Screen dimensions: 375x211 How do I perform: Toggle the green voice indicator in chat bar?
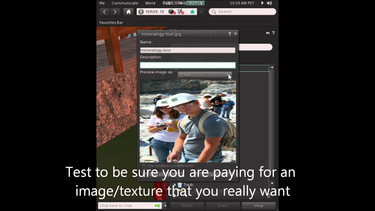click(x=157, y=206)
